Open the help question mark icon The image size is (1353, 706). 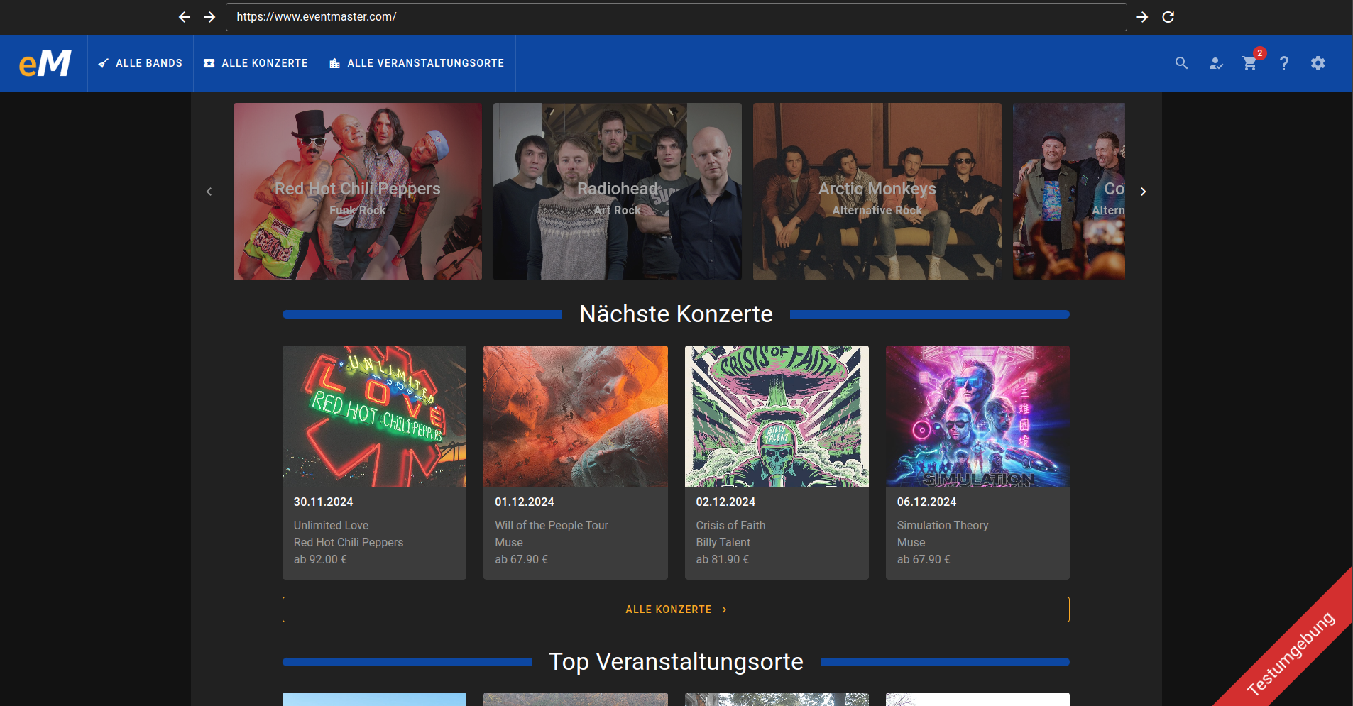[1283, 63]
